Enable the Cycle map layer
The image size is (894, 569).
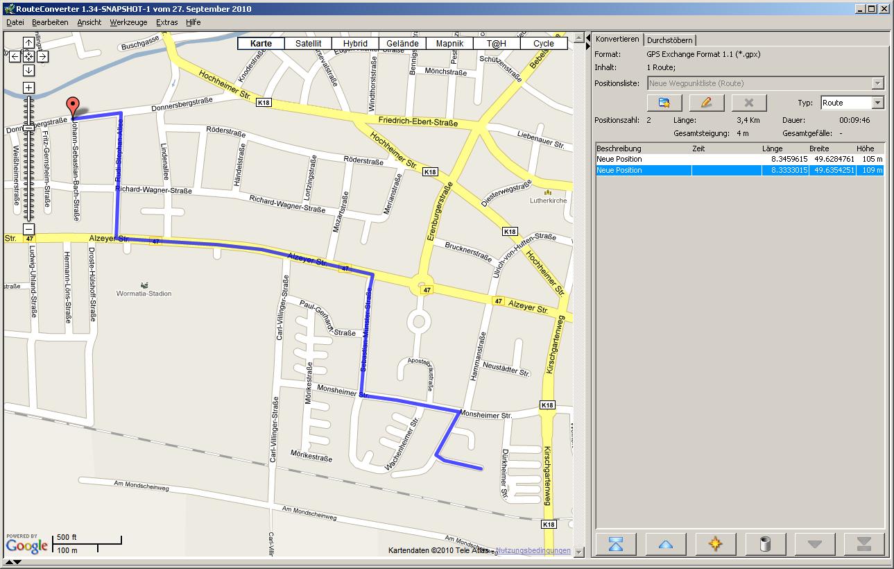click(x=544, y=43)
